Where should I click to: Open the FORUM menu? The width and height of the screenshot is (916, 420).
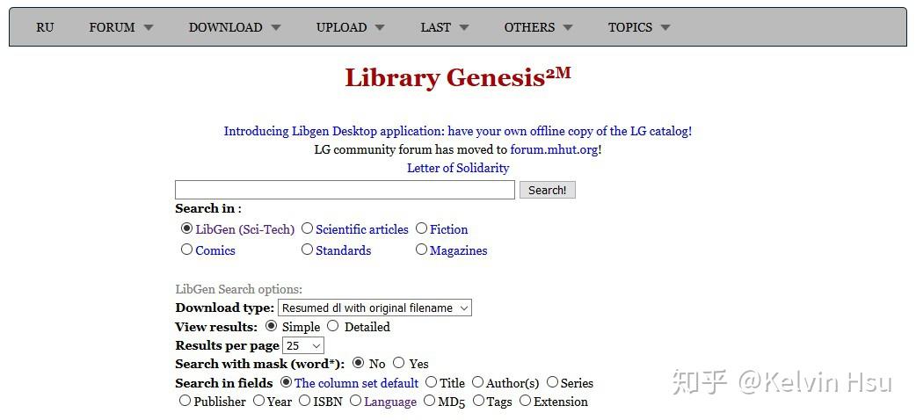(121, 27)
